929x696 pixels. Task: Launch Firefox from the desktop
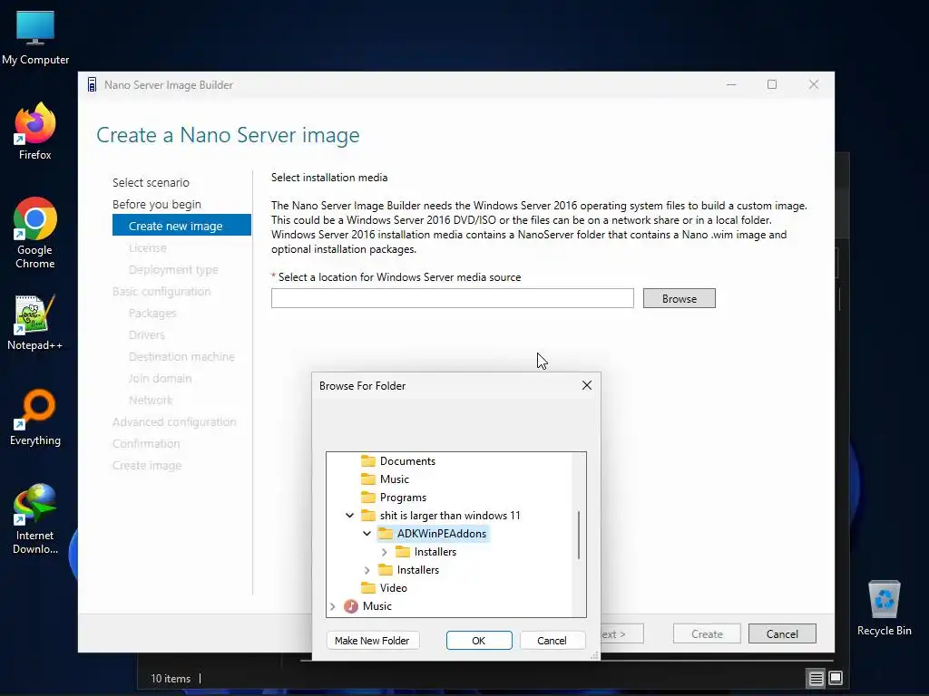tap(35, 131)
